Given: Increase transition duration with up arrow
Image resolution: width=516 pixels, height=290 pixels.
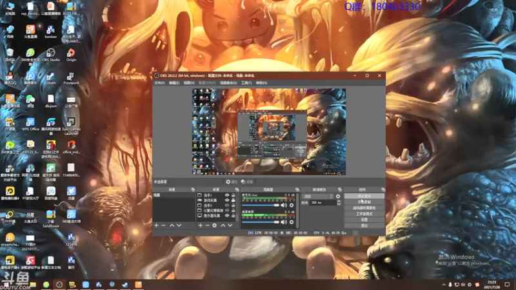Looking at the screenshot, I should coord(339,201).
